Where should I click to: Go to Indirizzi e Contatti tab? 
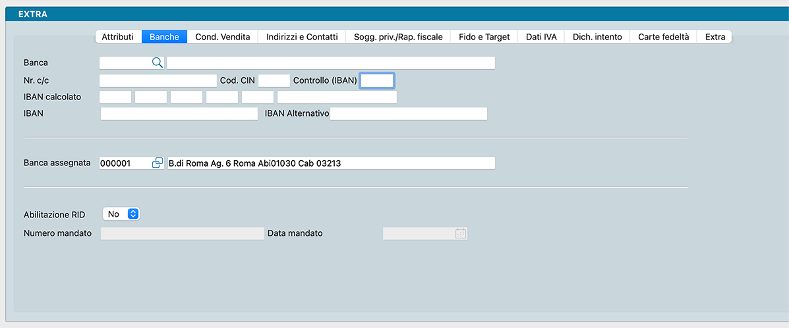tap(302, 37)
